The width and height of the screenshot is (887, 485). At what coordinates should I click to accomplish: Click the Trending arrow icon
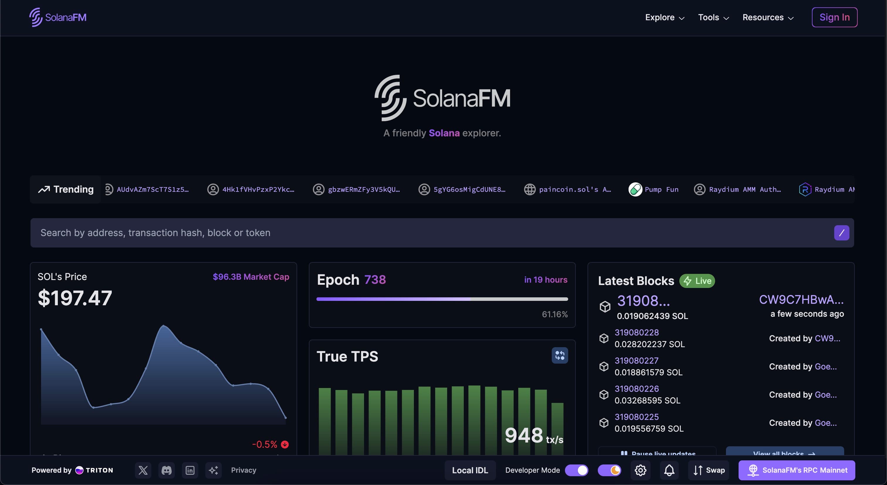pyautogui.click(x=44, y=189)
